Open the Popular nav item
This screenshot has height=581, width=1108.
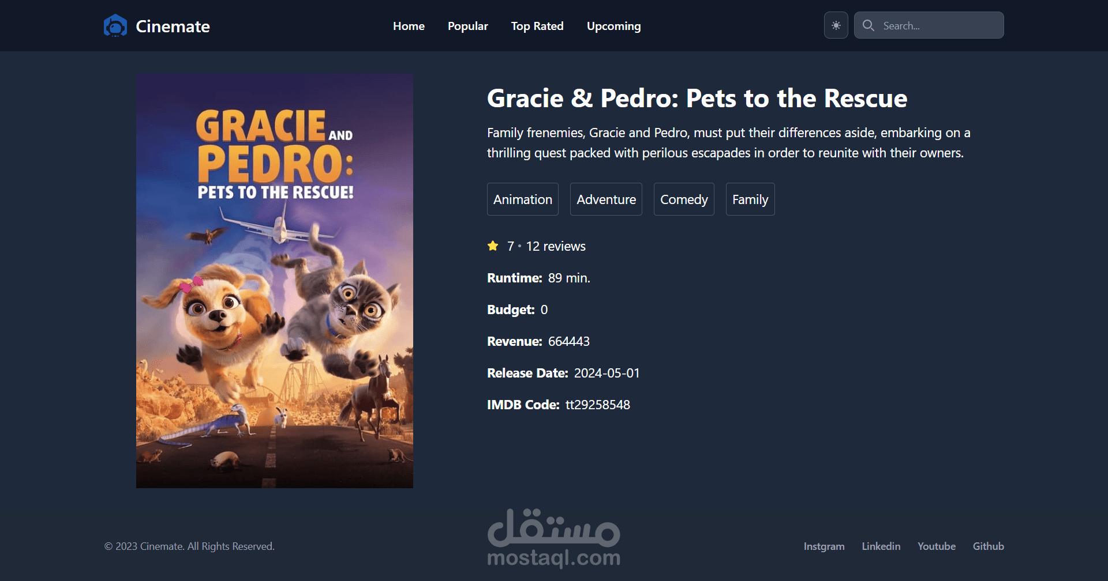point(467,26)
